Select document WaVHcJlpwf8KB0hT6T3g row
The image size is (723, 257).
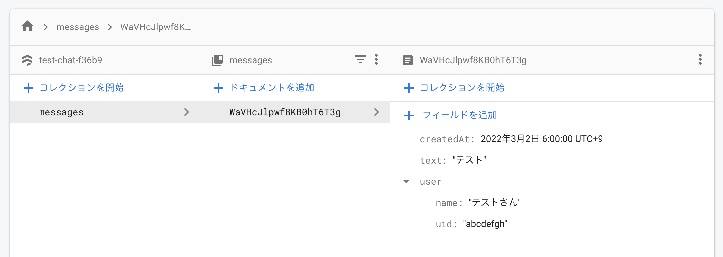[295, 112]
